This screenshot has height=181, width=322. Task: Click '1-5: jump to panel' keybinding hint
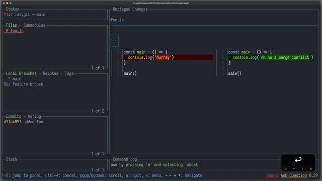pos(21,175)
